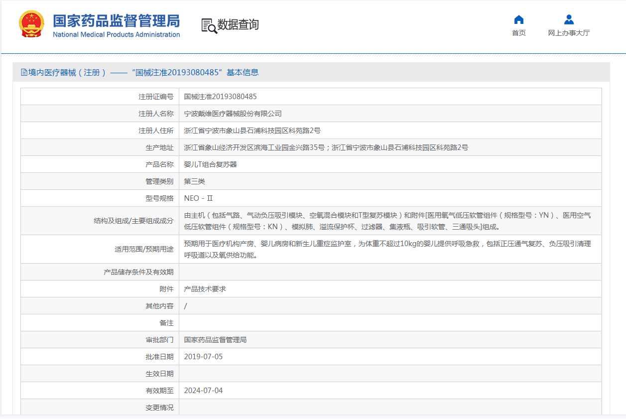
Task: Select the 结构及组成/主要组成成分 label
Action: pos(133,221)
